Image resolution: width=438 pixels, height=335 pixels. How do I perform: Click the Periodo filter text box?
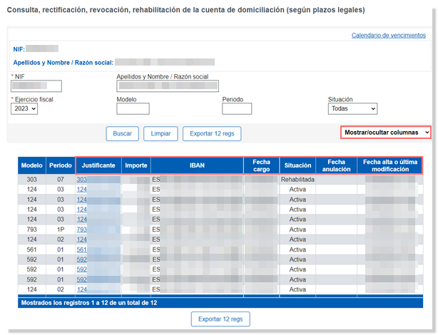(x=238, y=109)
